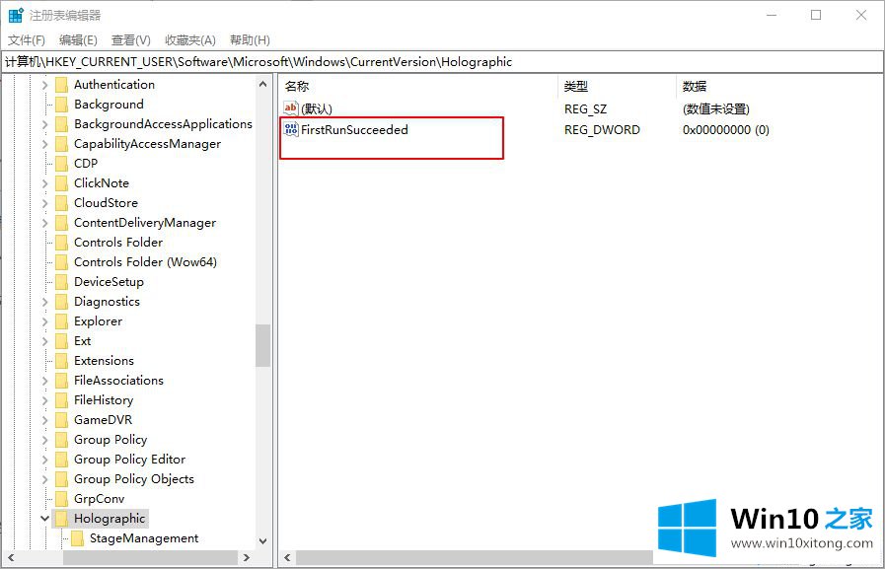Click the CapabilityAccessManager folder icon
885x569 pixels.
pyautogui.click(x=61, y=144)
